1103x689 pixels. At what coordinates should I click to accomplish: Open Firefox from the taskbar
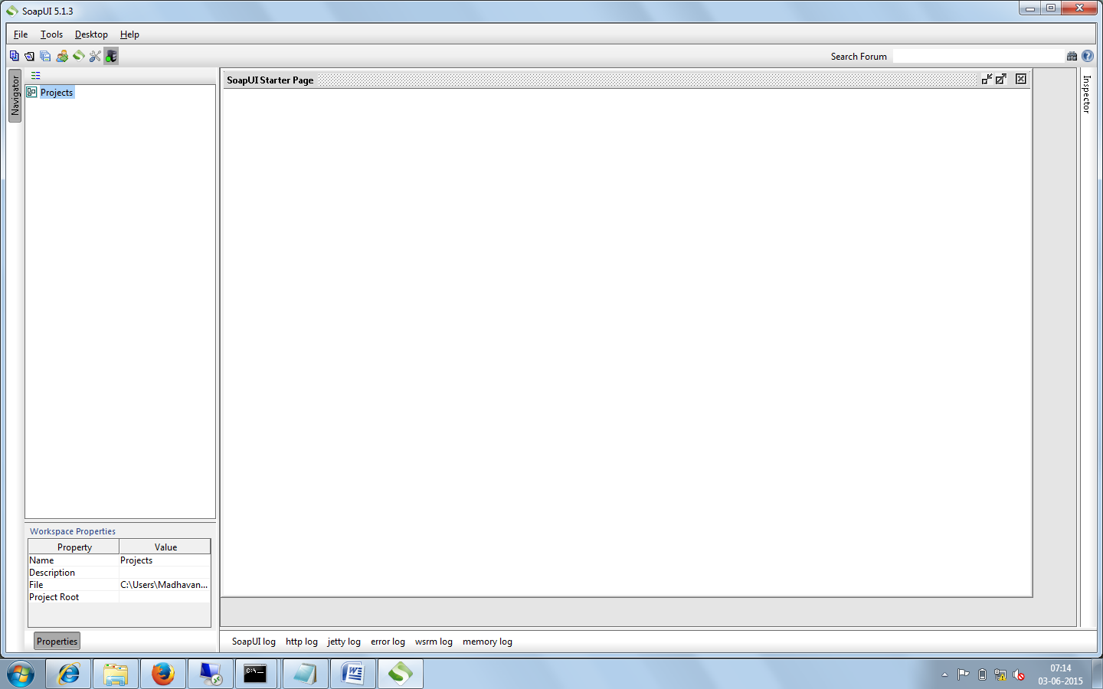coord(163,674)
